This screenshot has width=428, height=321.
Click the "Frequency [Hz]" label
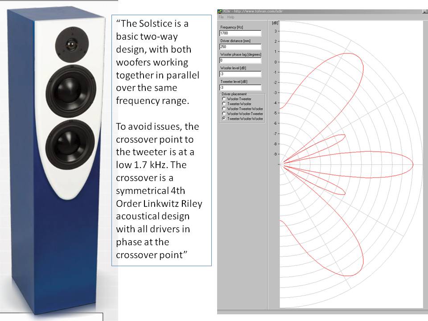pyautogui.click(x=232, y=27)
